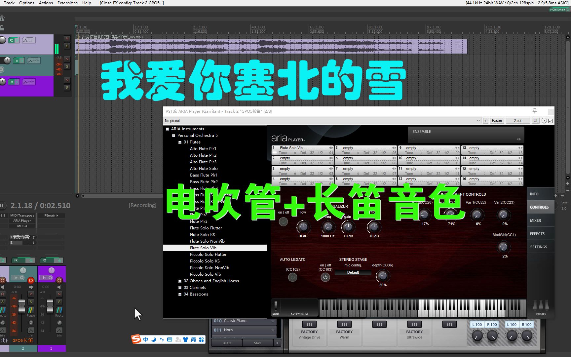Expand the 03 Clarinets folder
The image size is (571, 357).
point(180,288)
